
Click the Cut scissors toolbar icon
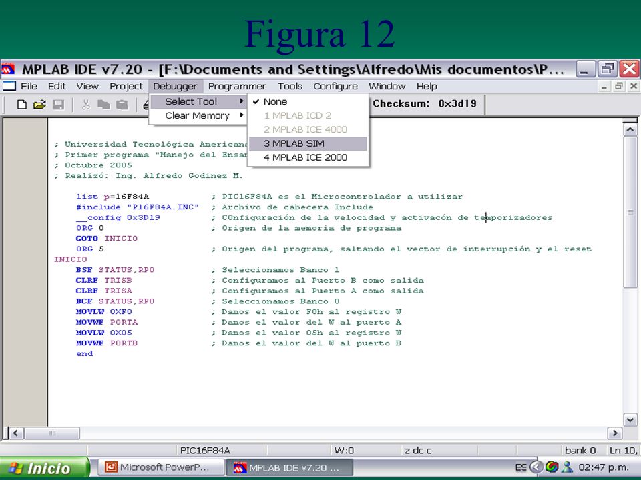coord(86,105)
